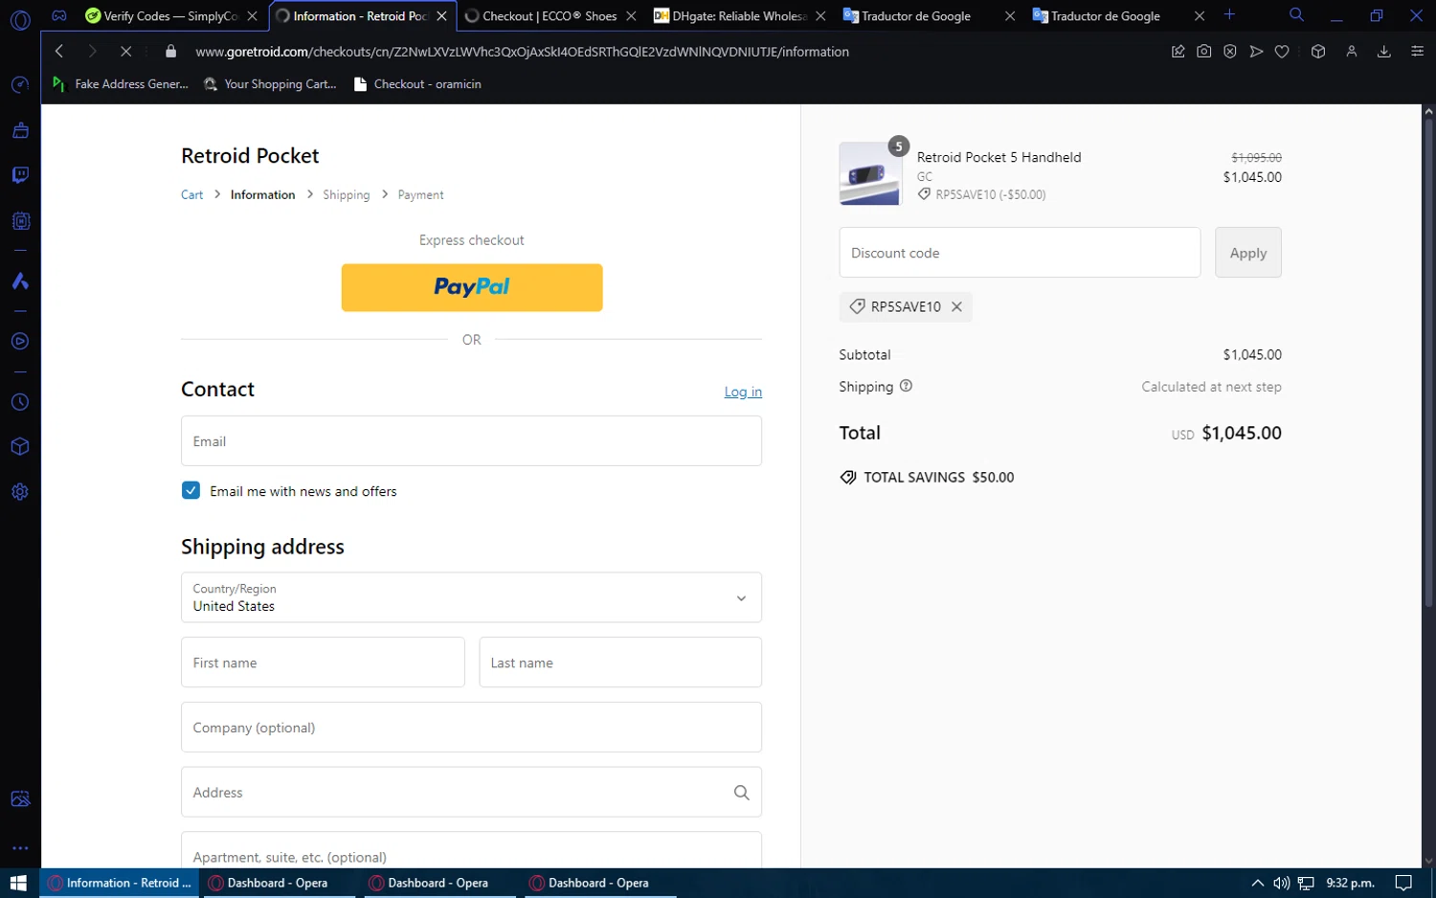
Task: Open the Windows notification center
Action: click(x=1403, y=883)
